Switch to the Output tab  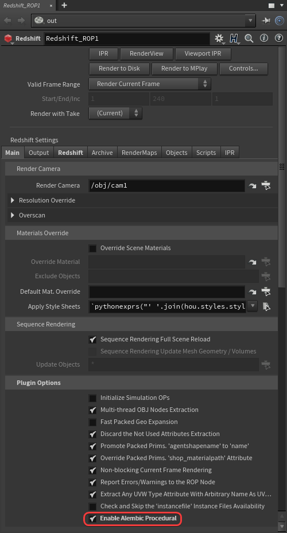39,153
